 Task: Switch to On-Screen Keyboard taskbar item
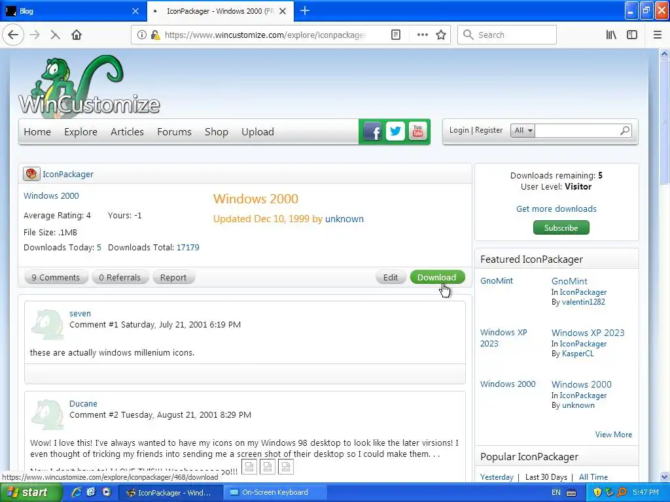[x=274, y=492]
